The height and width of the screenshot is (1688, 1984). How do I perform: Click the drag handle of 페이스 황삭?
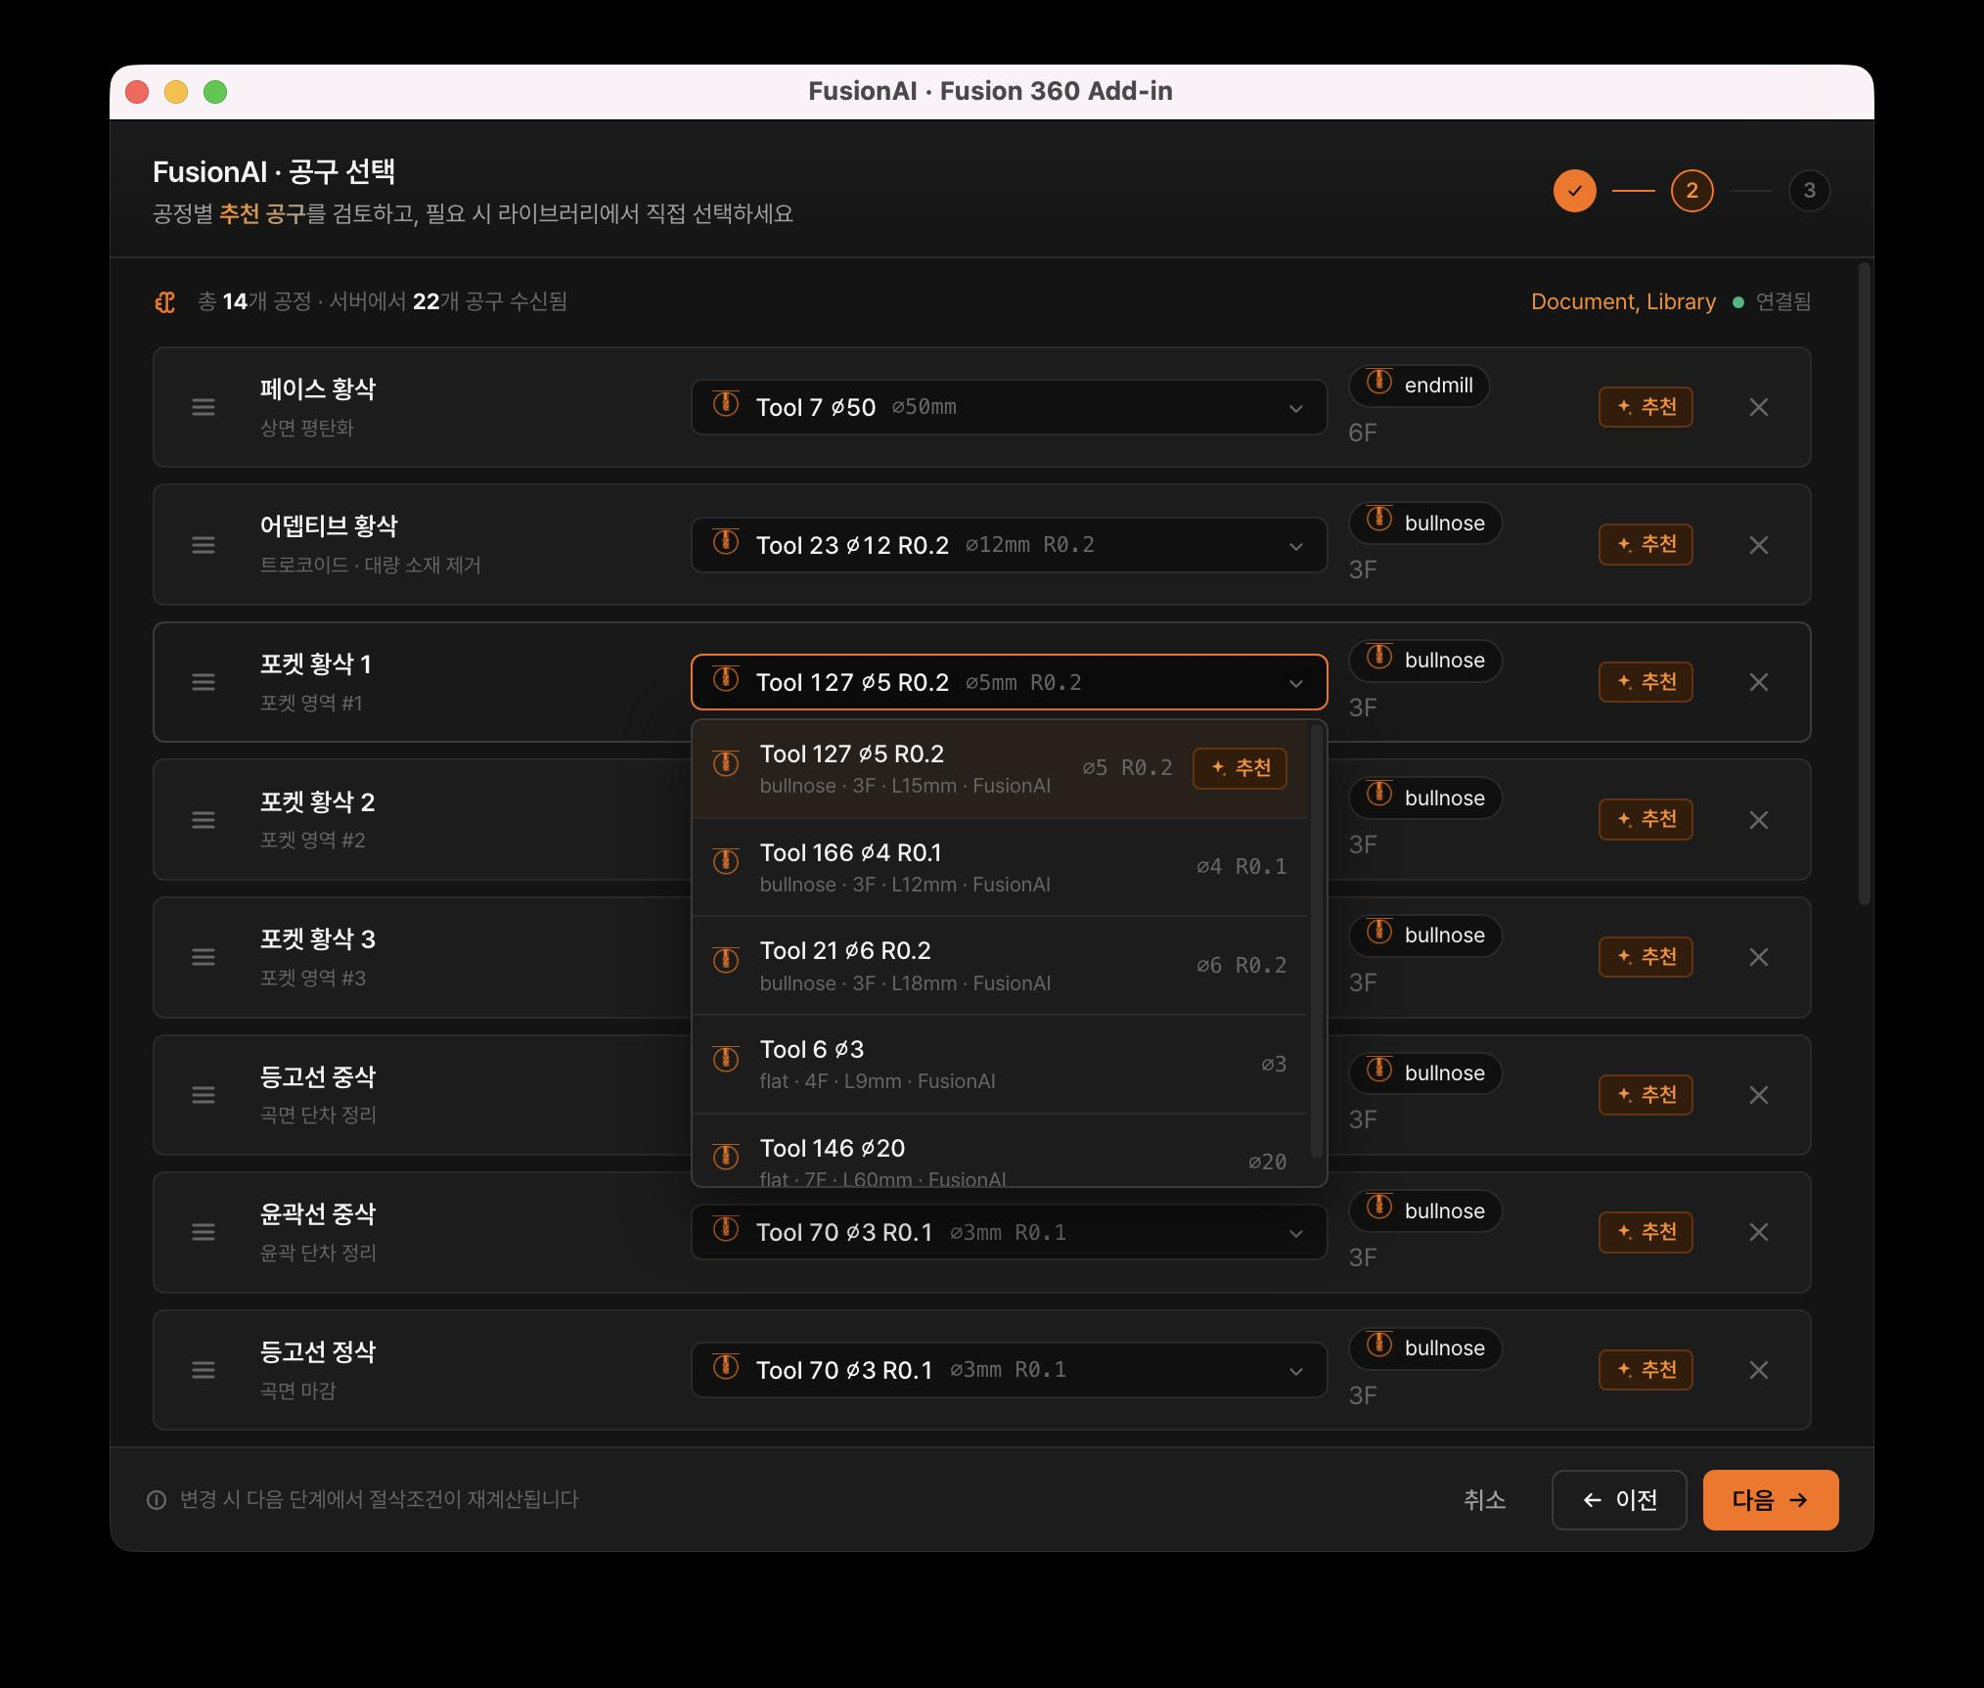[203, 407]
